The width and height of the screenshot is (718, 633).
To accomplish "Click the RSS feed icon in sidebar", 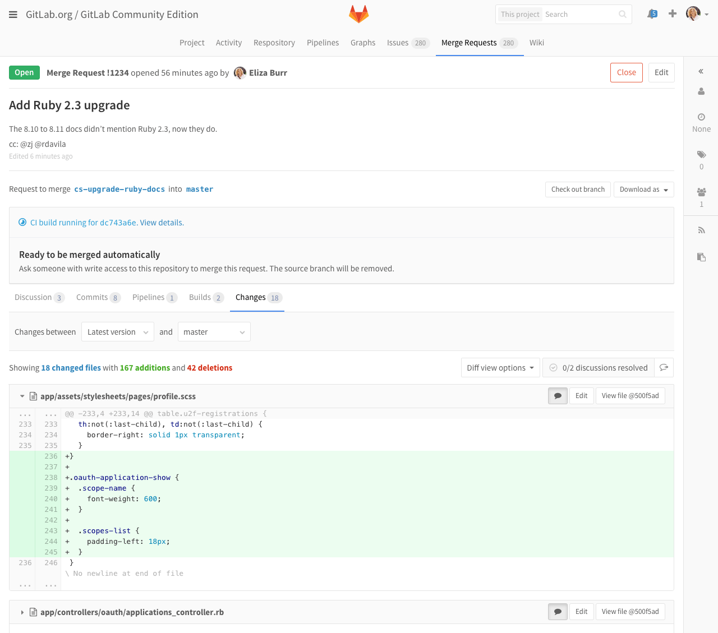I will click(x=701, y=229).
